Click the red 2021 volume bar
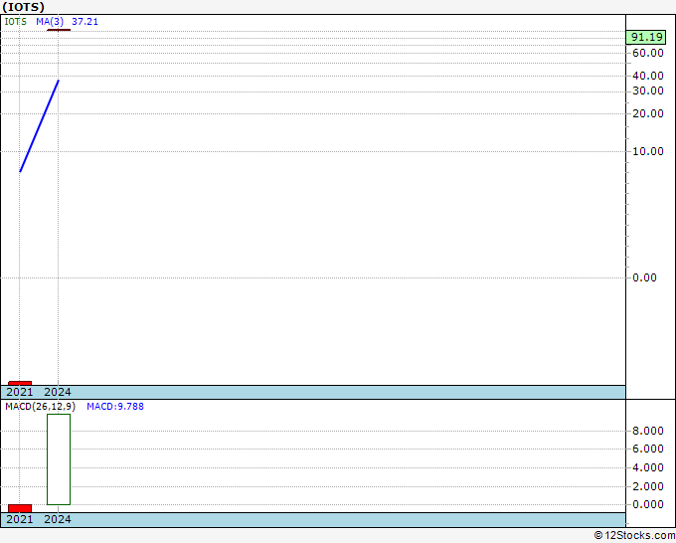Viewport: 676px width, 543px height. coord(20,382)
